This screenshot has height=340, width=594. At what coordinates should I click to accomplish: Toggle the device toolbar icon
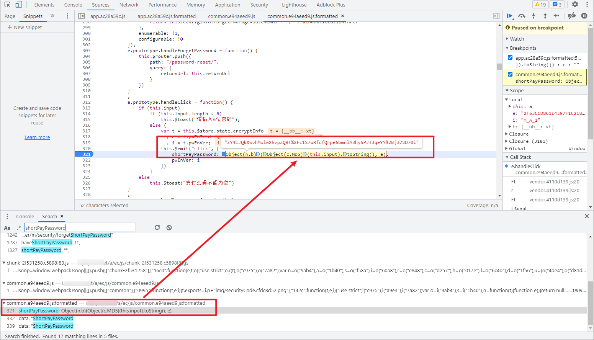tap(18, 5)
